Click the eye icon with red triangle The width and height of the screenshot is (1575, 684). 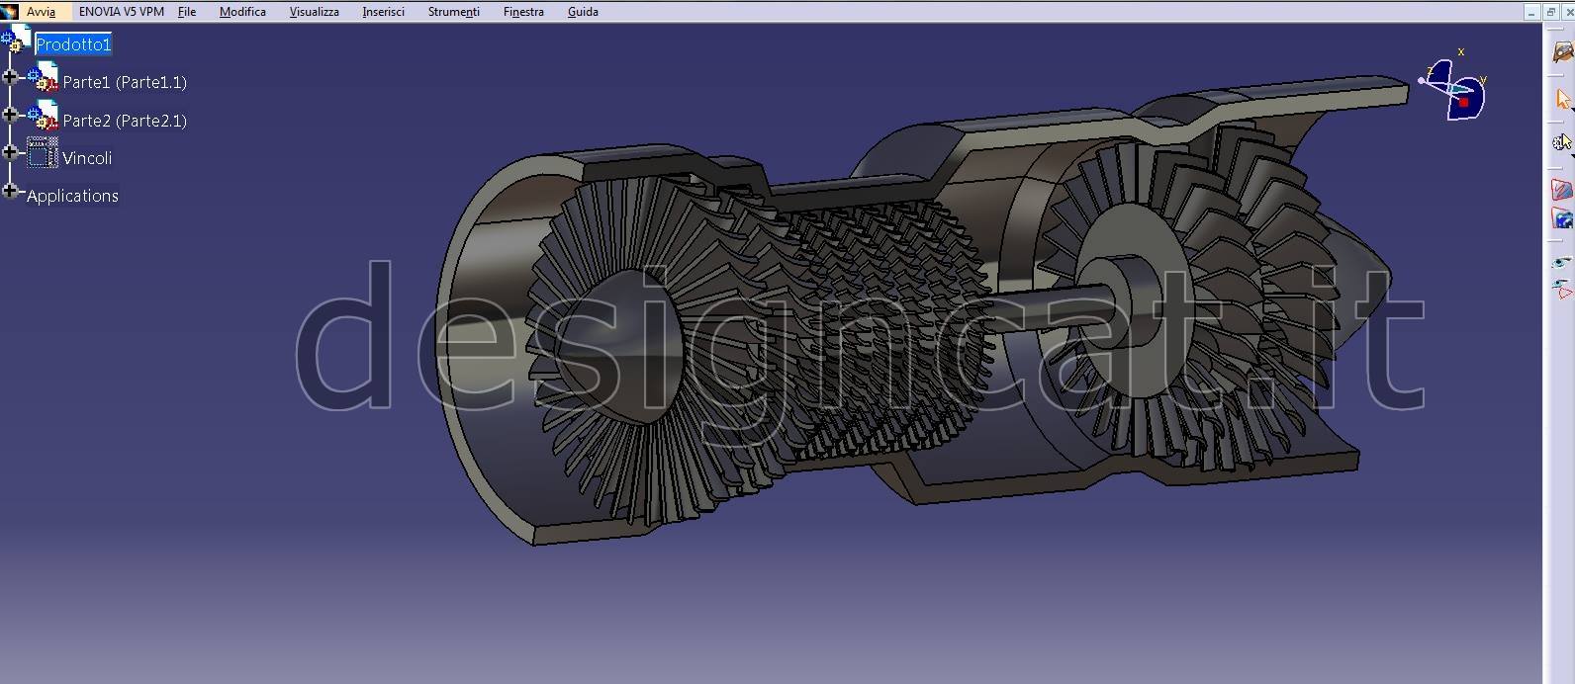tap(1561, 290)
